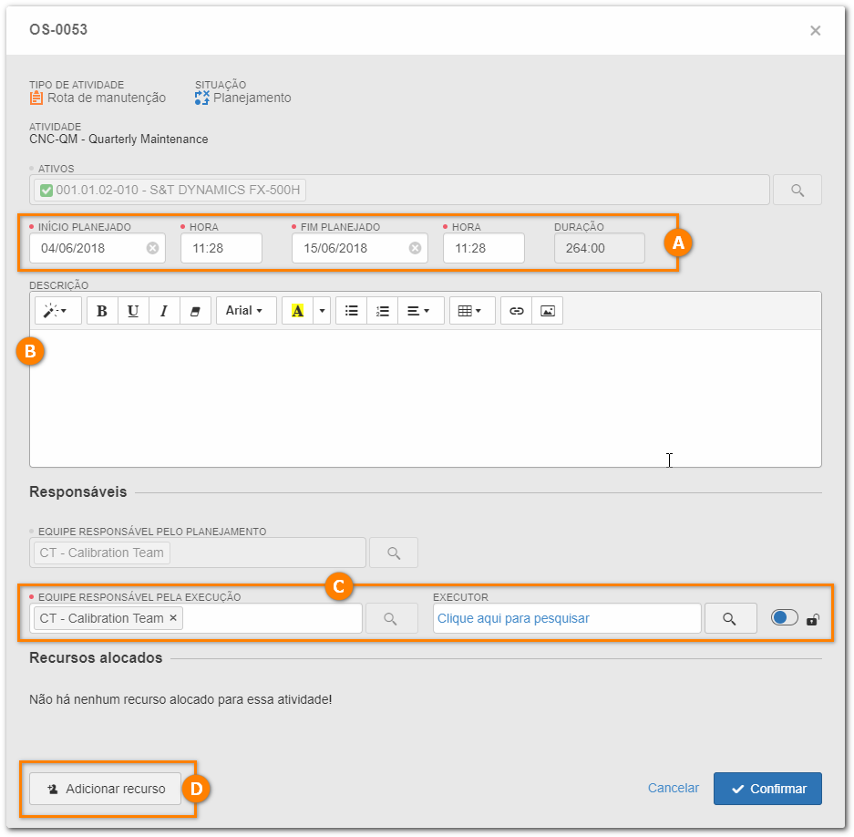Click the insert picture icon
Viewport: 854px width, 837px height.
548,311
